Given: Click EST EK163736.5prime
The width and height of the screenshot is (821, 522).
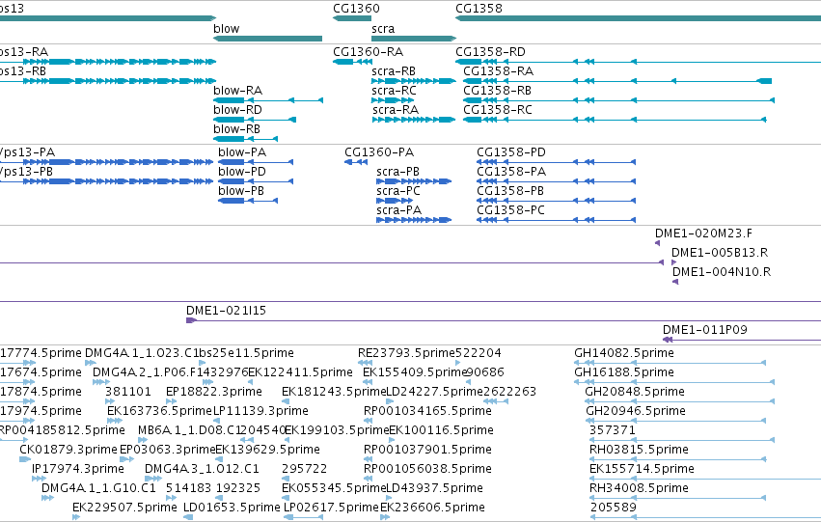Looking at the screenshot, I should point(115,421).
